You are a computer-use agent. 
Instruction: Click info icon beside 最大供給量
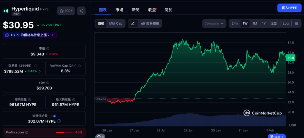pyautogui.click(x=74, y=100)
